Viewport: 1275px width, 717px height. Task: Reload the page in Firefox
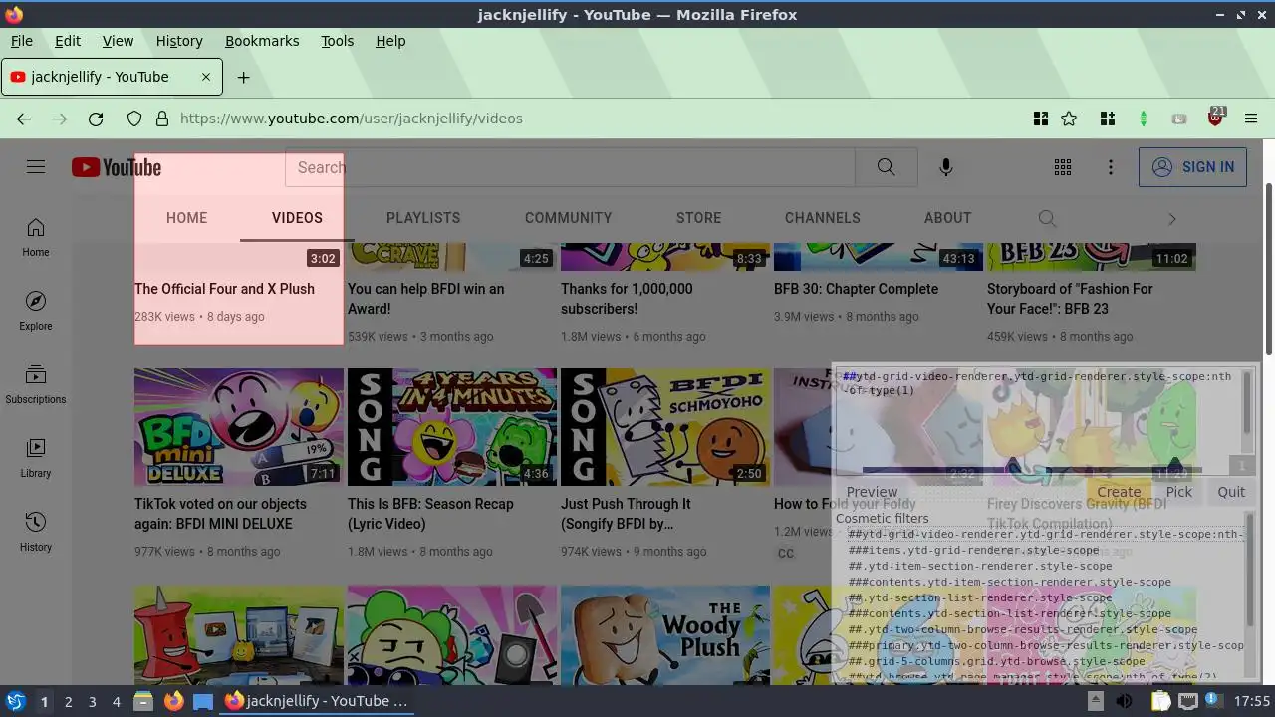tap(96, 119)
